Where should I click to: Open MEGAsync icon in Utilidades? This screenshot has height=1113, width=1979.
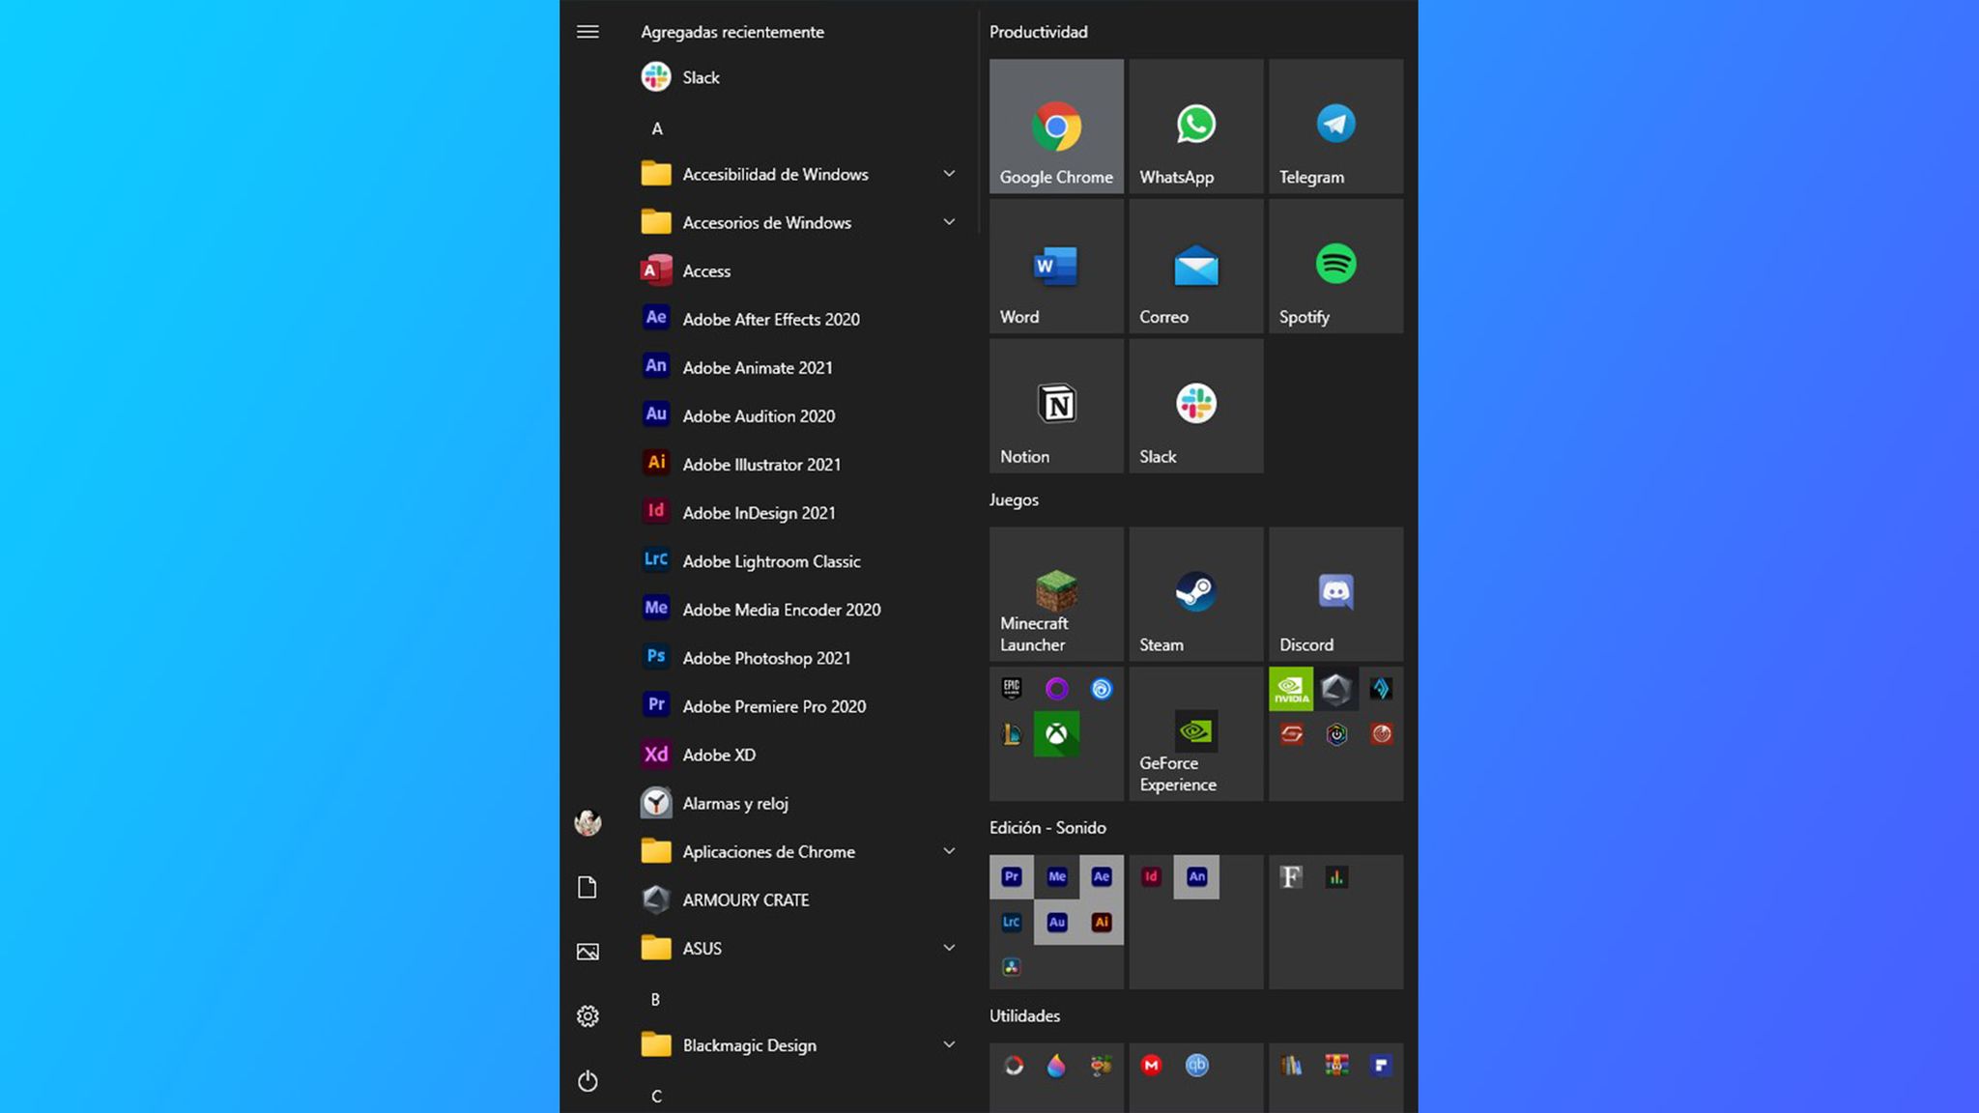click(x=1150, y=1066)
